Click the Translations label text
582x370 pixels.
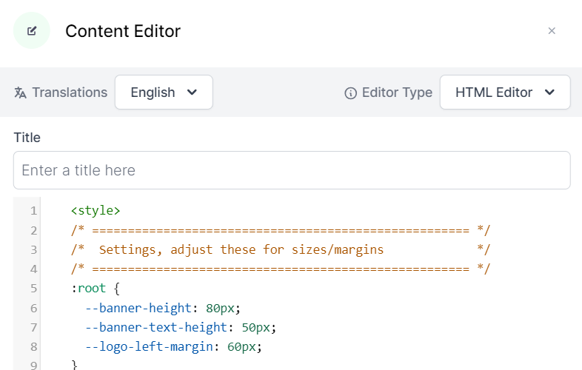[x=70, y=92]
